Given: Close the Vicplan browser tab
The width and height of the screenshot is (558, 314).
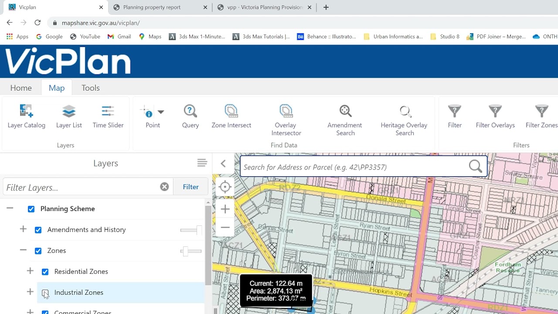Looking at the screenshot, I should 101,7.
